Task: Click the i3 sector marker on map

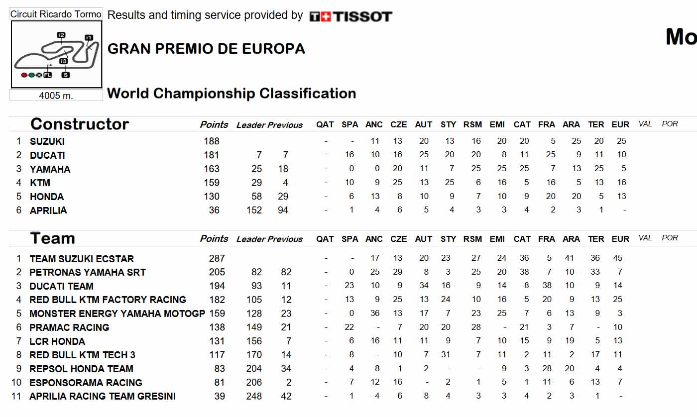Action: (63, 61)
